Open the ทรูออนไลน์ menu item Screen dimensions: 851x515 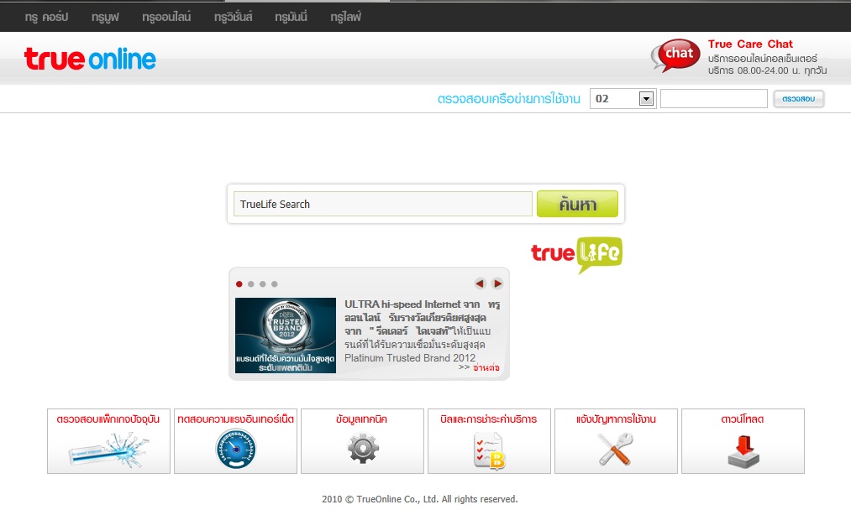tap(166, 17)
